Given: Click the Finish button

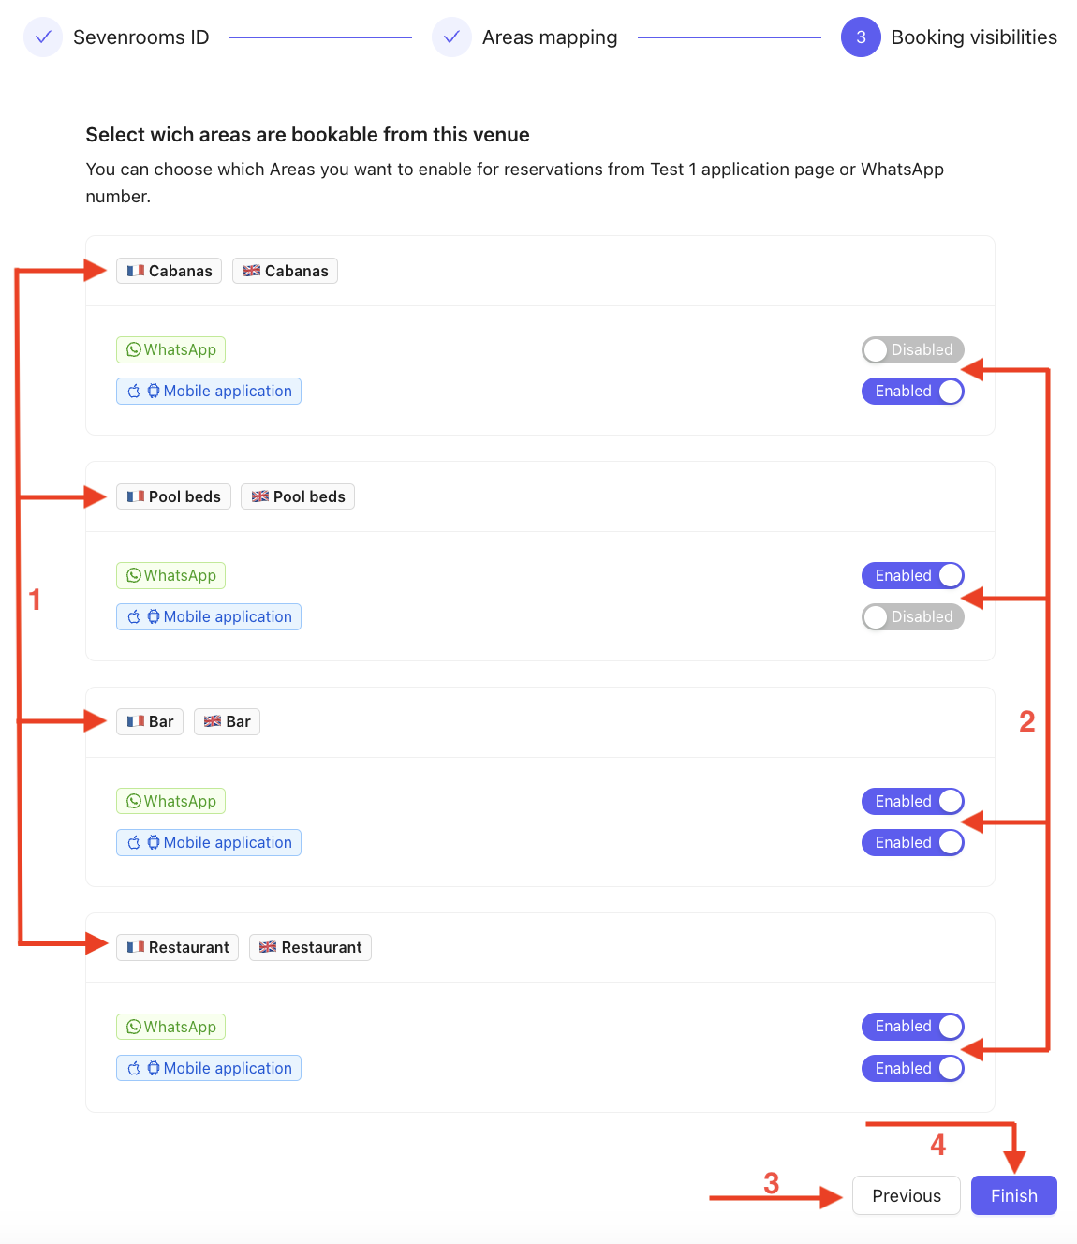Looking at the screenshot, I should tap(1013, 1196).
